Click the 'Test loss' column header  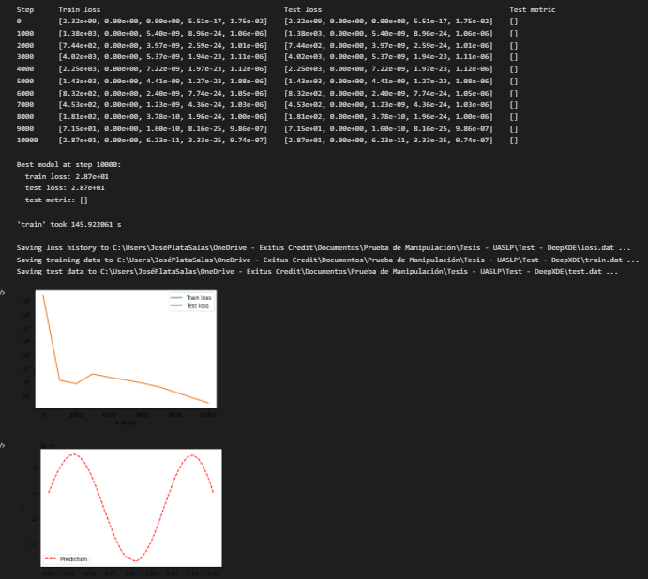coord(303,9)
